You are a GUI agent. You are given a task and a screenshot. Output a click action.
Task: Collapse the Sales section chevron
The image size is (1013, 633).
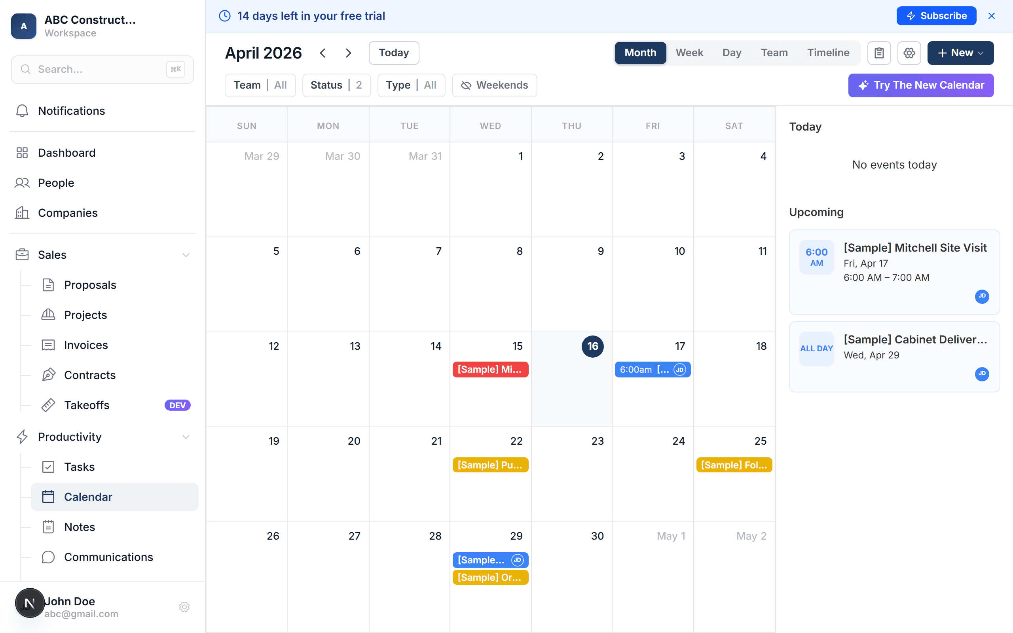coord(186,254)
